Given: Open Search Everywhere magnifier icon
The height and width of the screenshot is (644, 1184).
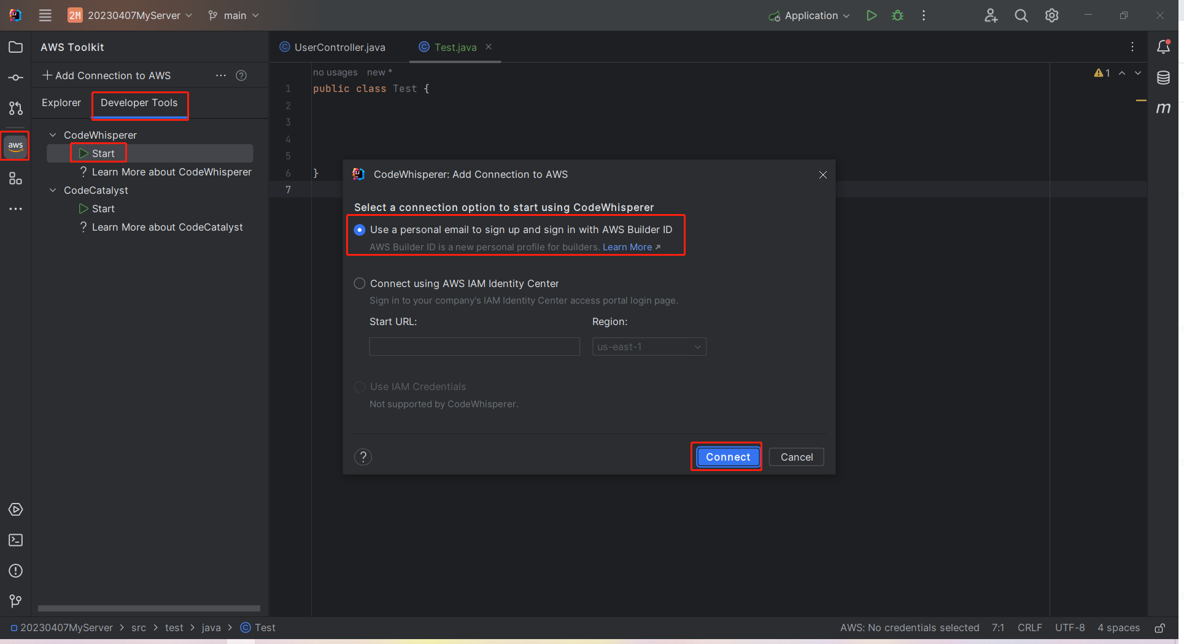Looking at the screenshot, I should 1021,15.
